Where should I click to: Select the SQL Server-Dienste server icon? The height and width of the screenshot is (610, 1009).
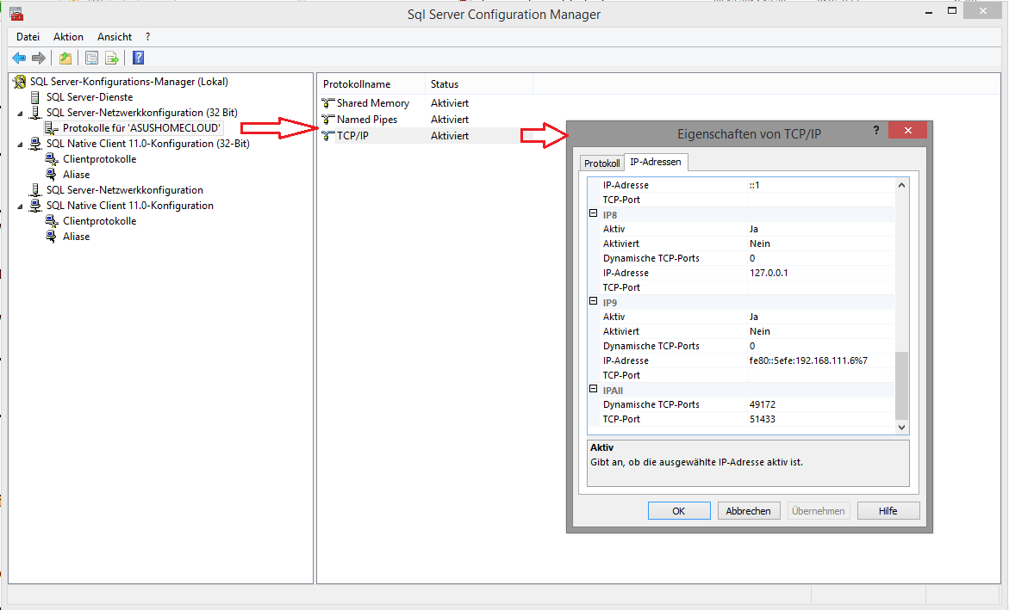pos(35,97)
